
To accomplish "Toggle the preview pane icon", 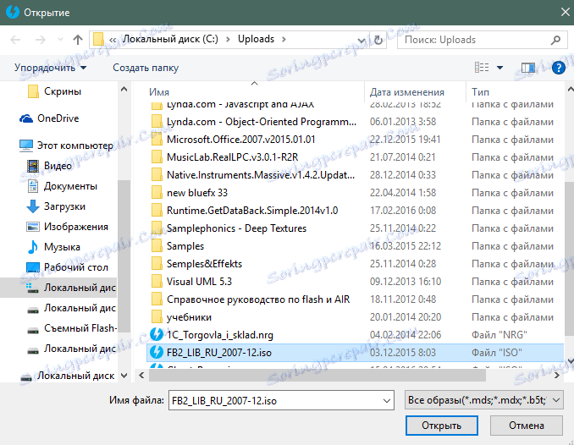I will tap(528, 68).
